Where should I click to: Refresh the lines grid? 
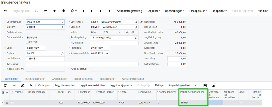[5, 85]
